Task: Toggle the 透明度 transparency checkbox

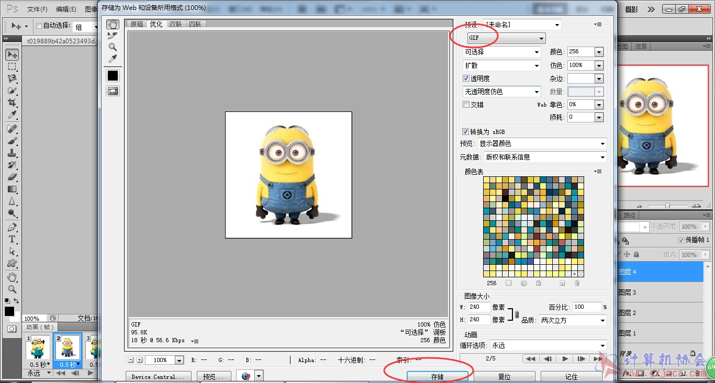Action: point(466,78)
